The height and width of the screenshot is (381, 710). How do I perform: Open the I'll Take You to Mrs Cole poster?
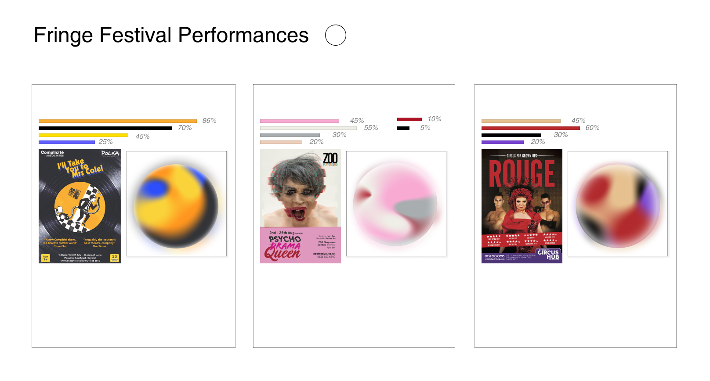pos(80,206)
